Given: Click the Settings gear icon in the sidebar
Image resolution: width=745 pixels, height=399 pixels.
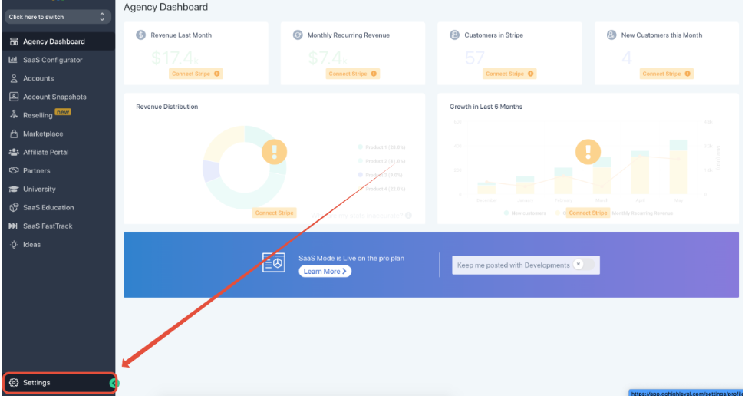Looking at the screenshot, I should 13,383.
